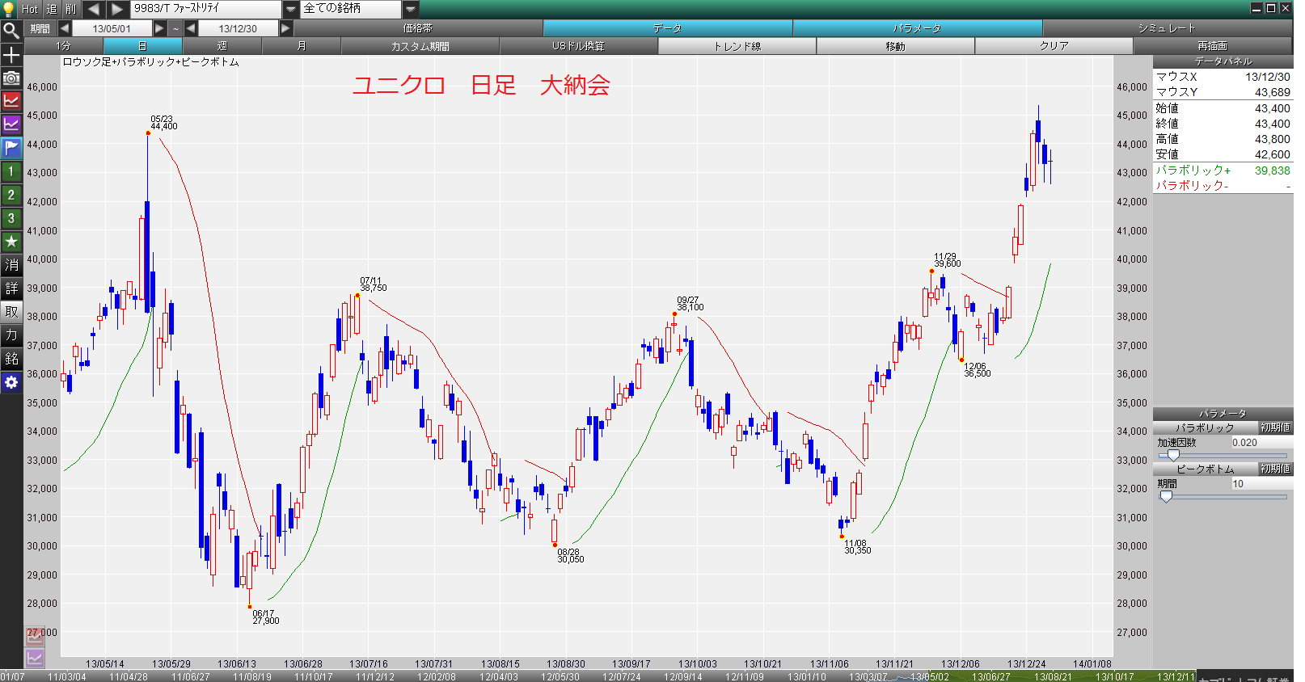Viewport: 1305px width, 682px height.
Task: Click the purple chart icon
Action: click(11, 124)
